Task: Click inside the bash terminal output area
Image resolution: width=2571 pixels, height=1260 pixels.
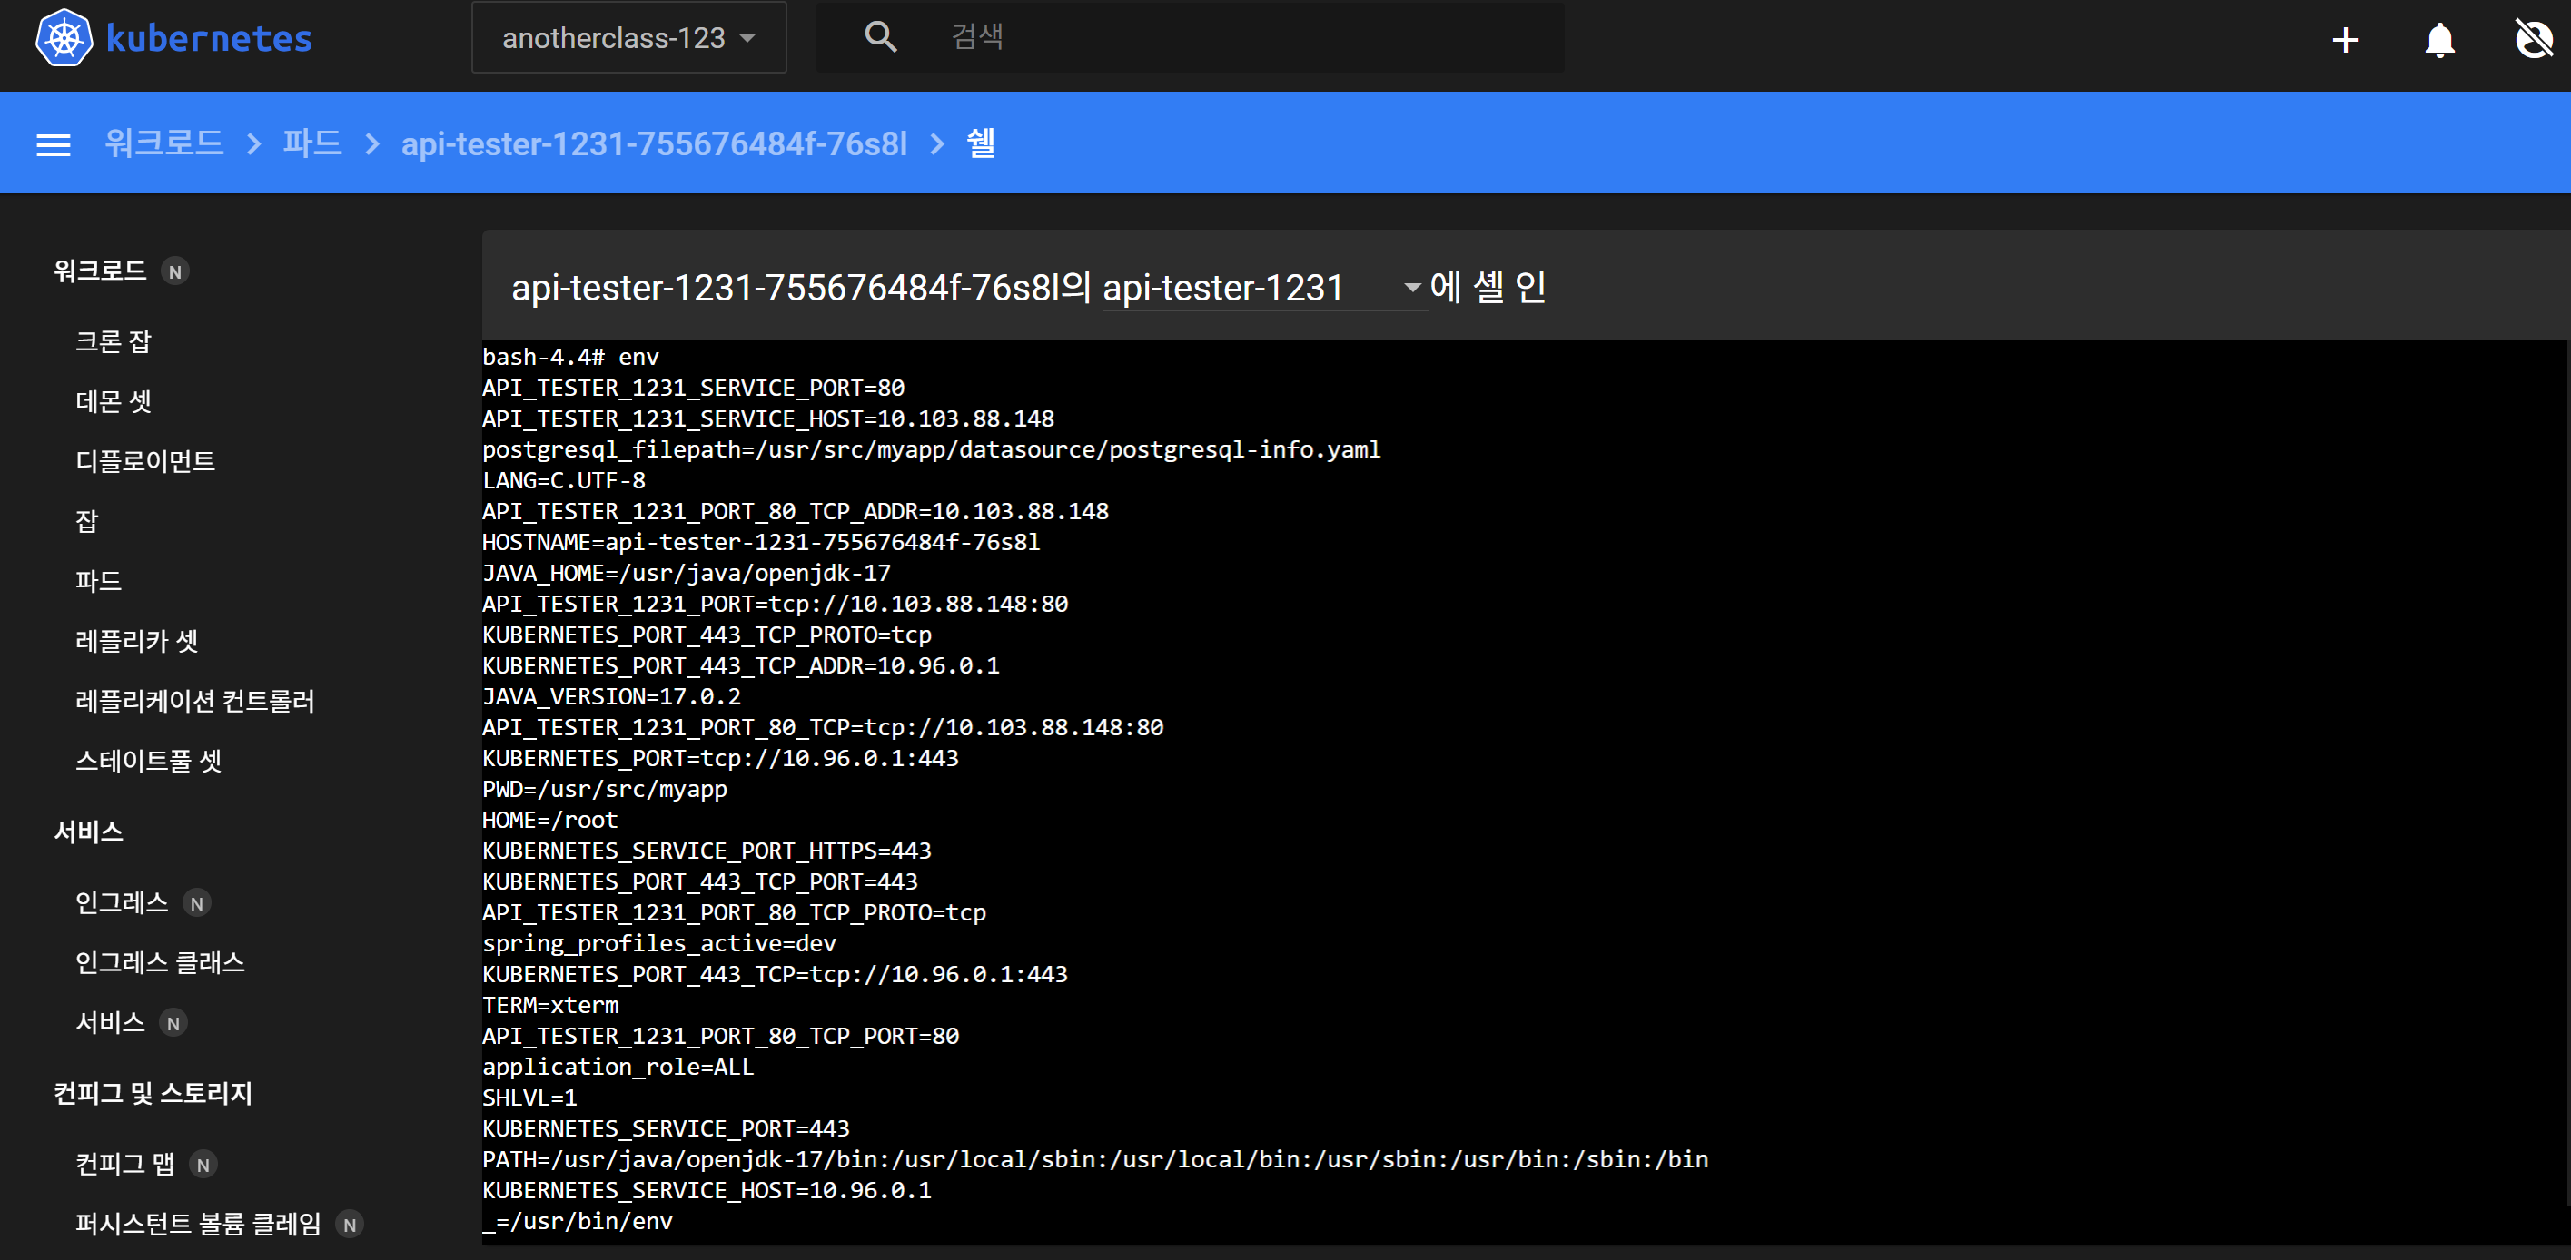Action: click(x=1497, y=798)
